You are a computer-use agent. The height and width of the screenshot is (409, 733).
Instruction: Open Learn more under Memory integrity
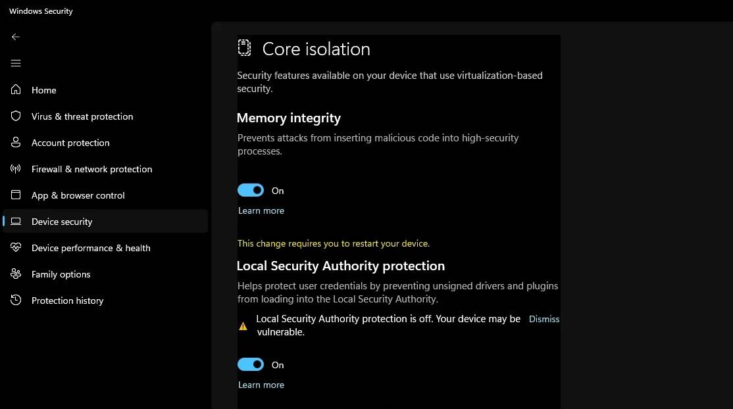tap(261, 210)
